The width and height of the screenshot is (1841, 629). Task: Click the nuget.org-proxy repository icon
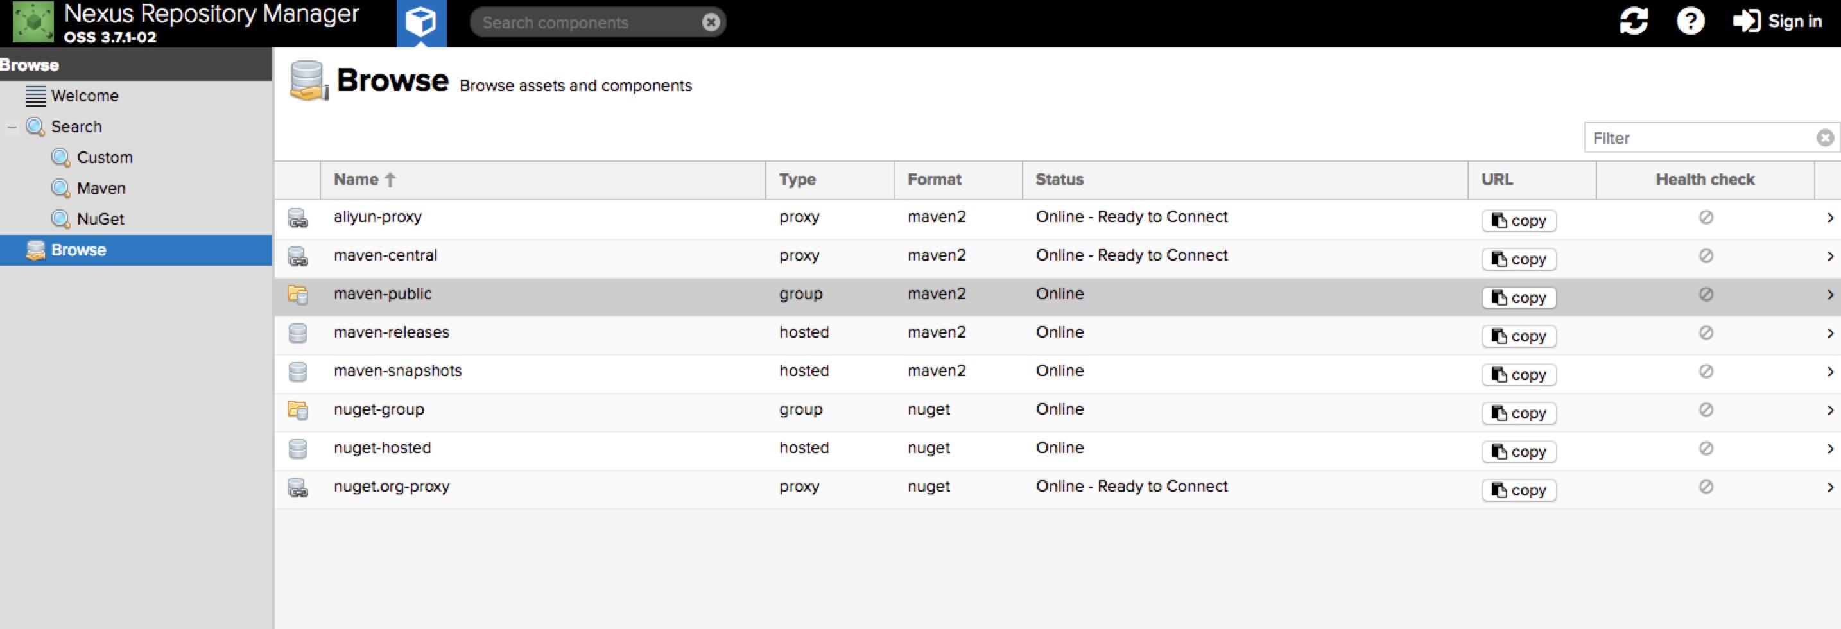click(x=298, y=488)
